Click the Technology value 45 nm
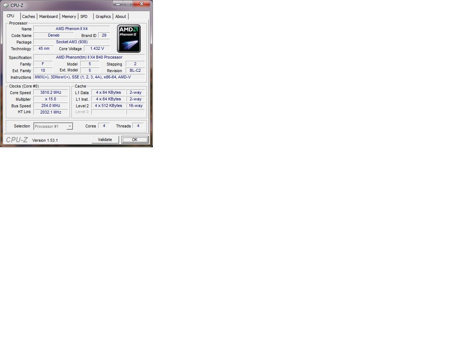This screenshot has height=356, width=475. 44,49
